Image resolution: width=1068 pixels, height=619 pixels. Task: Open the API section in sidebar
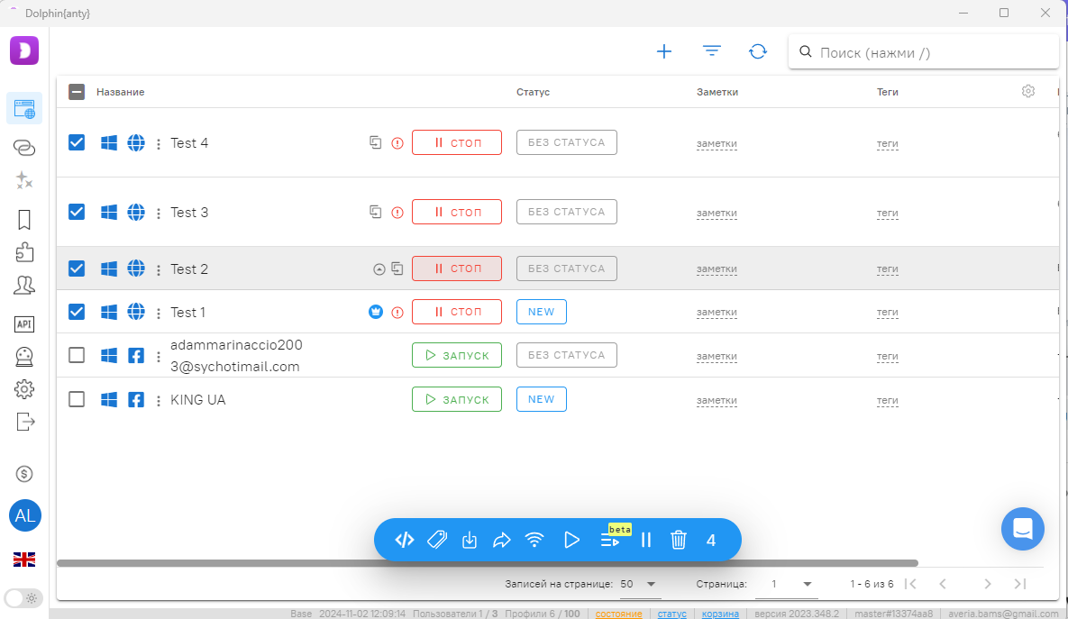coord(24,324)
